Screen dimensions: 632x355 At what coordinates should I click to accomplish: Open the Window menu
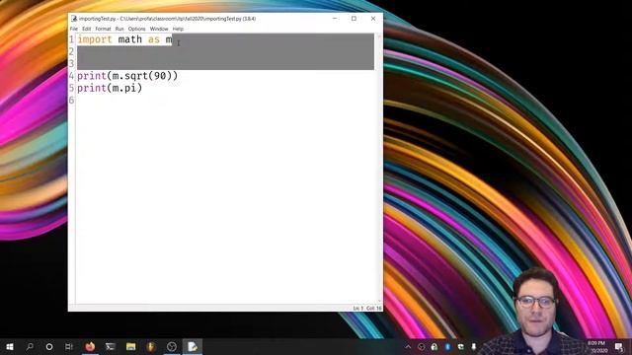point(159,29)
